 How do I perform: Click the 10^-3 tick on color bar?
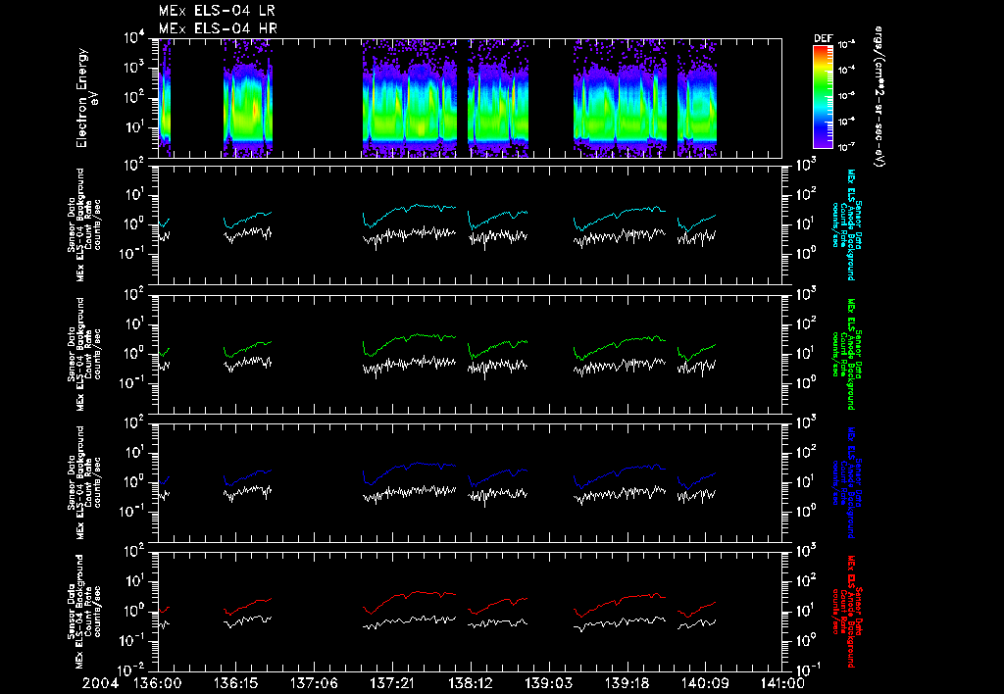pyautogui.click(x=847, y=44)
